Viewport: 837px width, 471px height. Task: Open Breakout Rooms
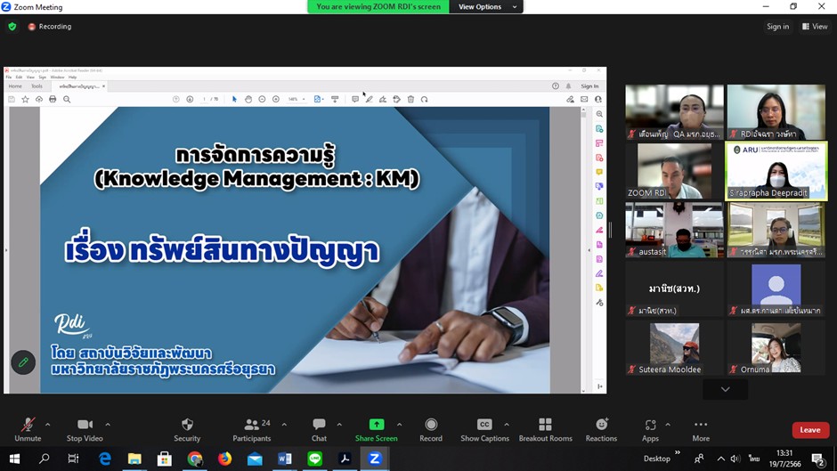click(x=545, y=430)
